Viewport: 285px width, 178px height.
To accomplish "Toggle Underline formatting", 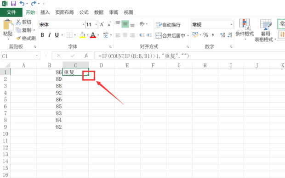I will [57, 35].
